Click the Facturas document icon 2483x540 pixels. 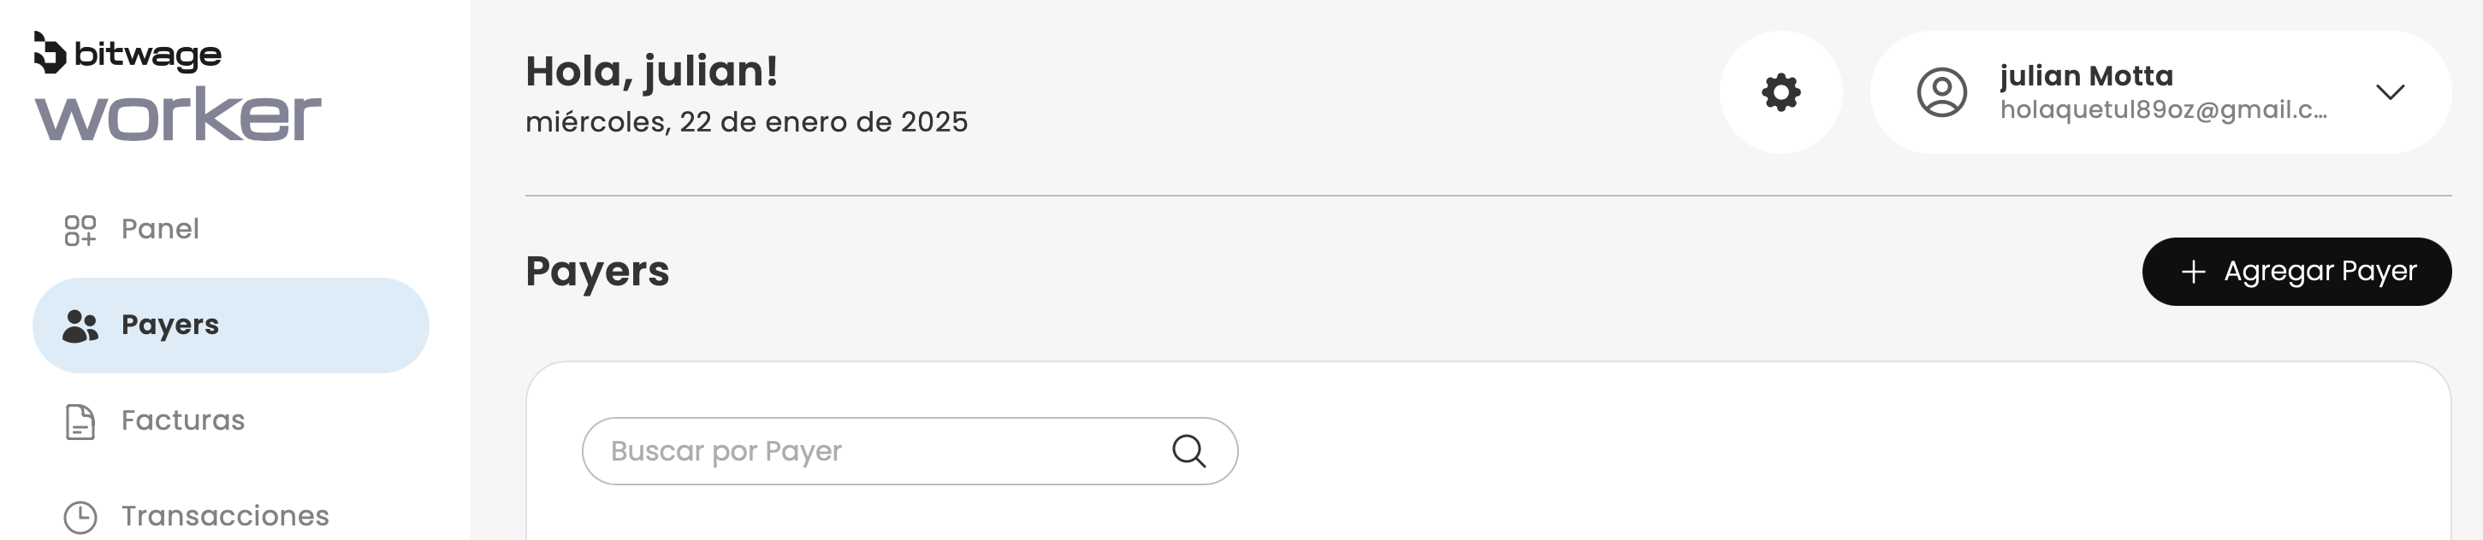[x=80, y=421]
